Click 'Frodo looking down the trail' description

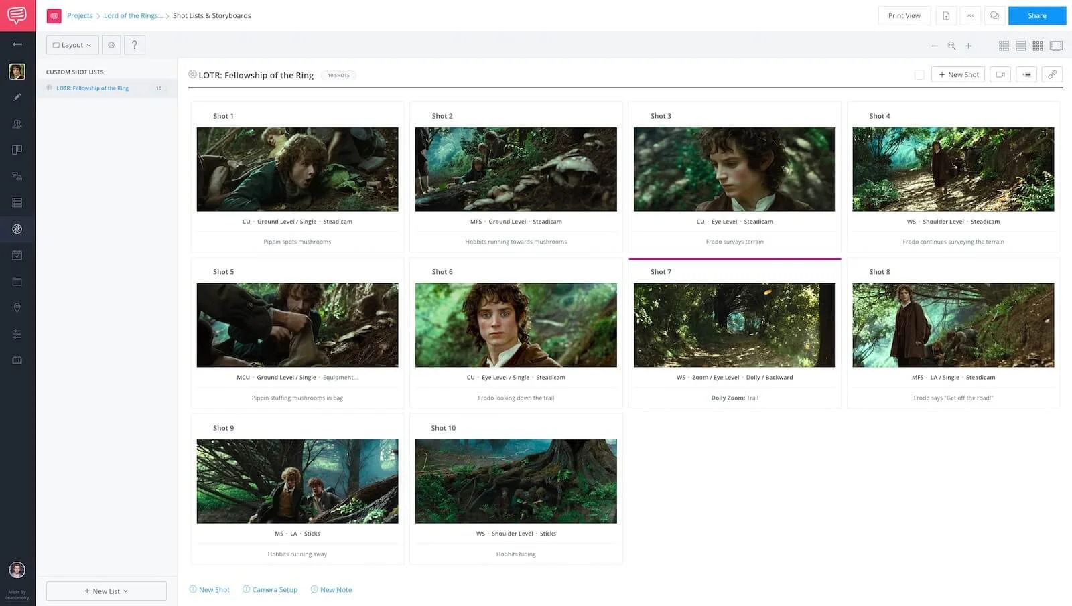click(516, 398)
